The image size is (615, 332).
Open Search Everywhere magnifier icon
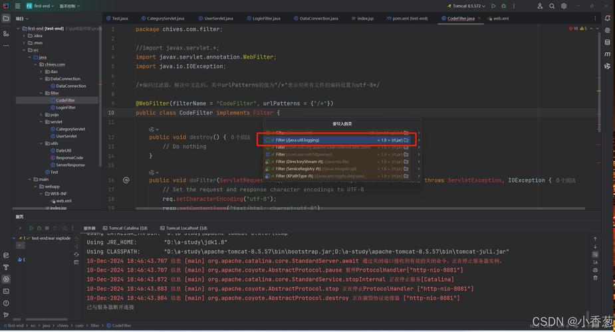[x=551, y=6]
